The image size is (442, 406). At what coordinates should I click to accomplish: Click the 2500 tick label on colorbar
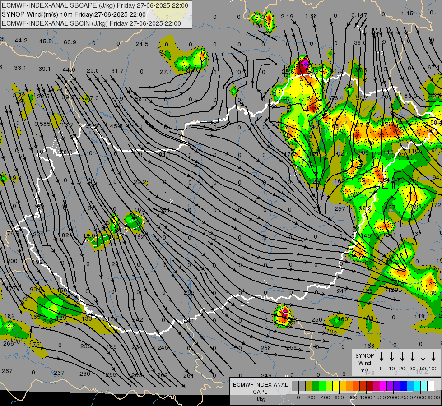406,397
